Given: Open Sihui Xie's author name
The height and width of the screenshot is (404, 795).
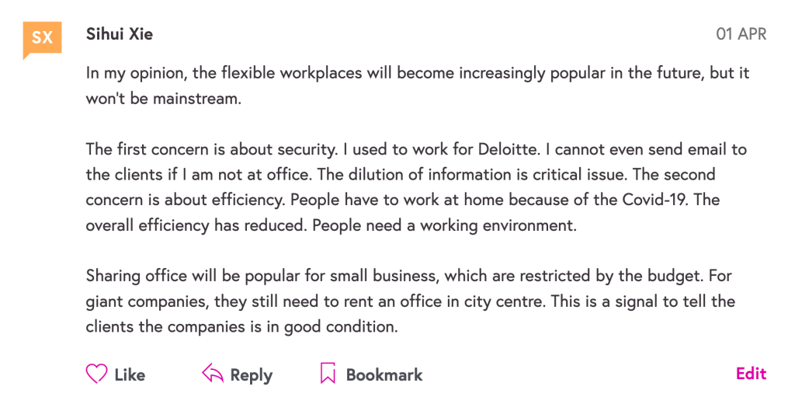Looking at the screenshot, I should click(x=120, y=34).
